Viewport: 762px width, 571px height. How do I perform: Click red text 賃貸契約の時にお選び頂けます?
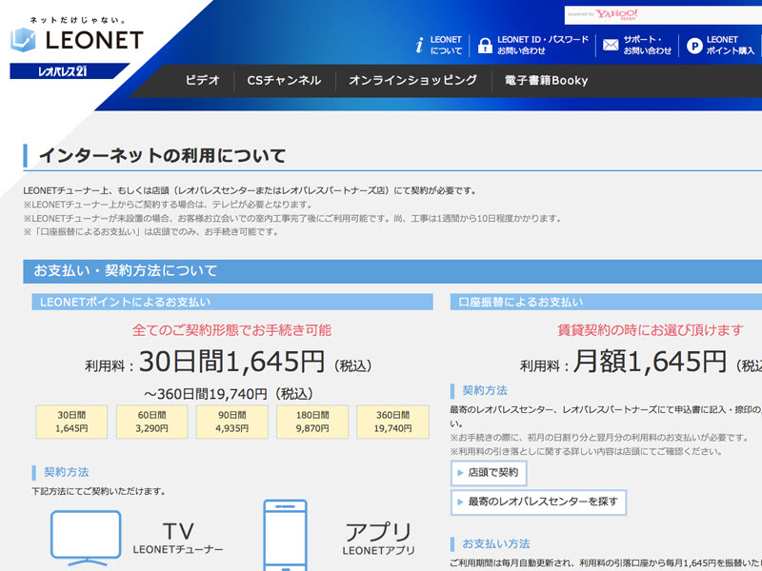(x=651, y=330)
